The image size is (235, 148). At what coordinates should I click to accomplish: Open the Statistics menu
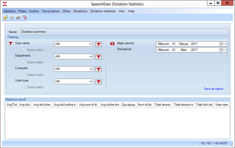[x=10, y=11]
